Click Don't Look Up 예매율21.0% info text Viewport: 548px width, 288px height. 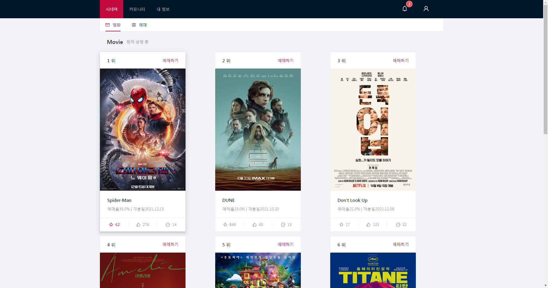[349, 209]
